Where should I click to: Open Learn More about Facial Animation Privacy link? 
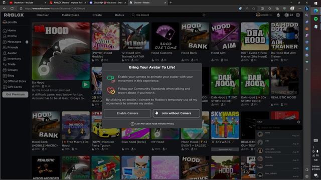pos(152,123)
